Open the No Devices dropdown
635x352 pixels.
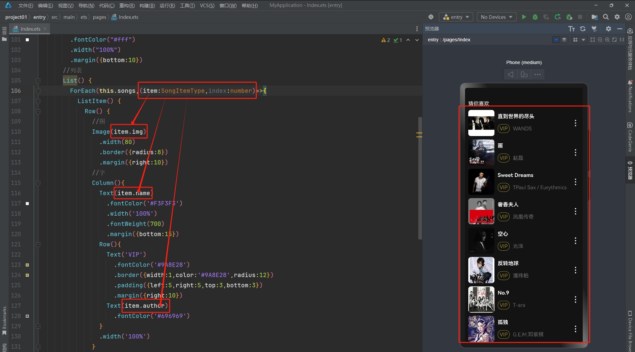pyautogui.click(x=496, y=17)
